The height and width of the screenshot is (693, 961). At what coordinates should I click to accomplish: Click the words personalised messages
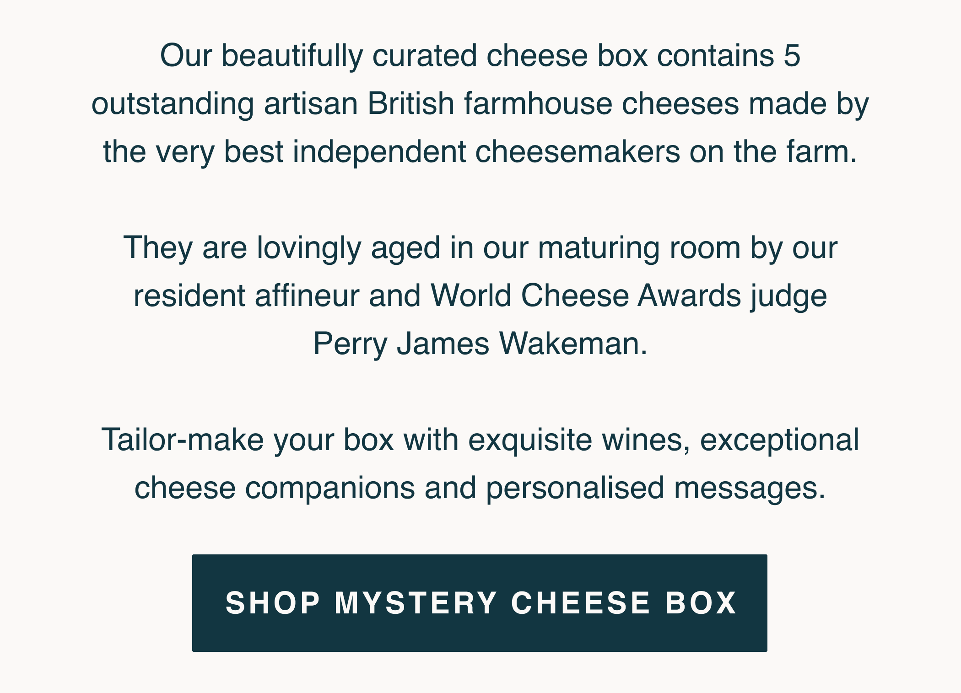(x=656, y=488)
